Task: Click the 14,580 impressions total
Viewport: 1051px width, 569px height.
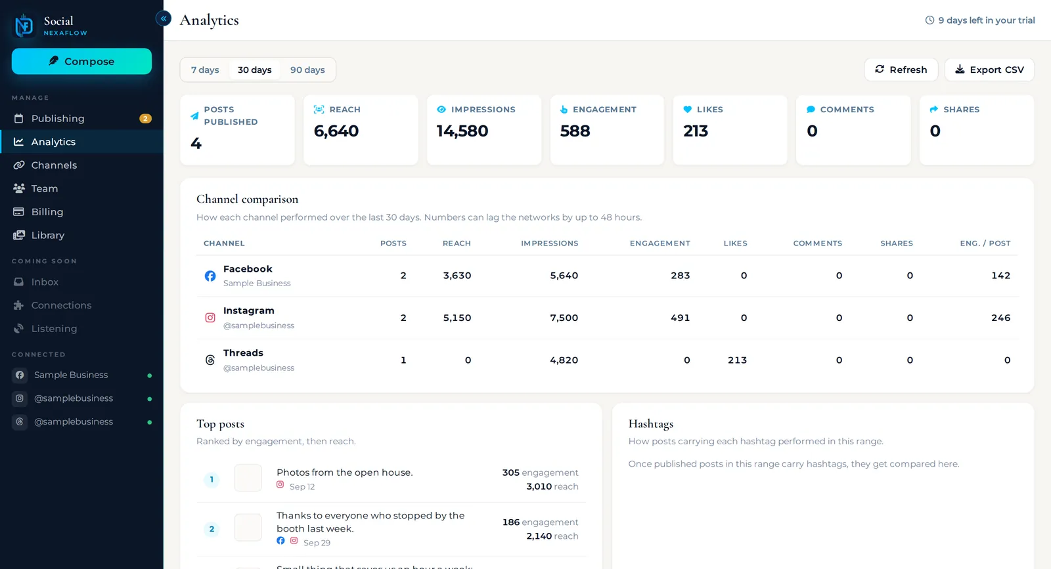Action: (x=462, y=131)
